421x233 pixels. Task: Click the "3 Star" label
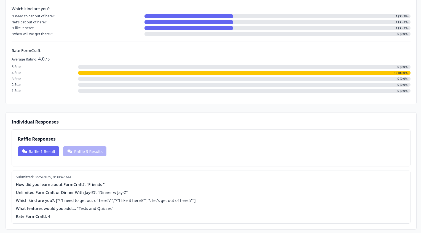pos(16,79)
